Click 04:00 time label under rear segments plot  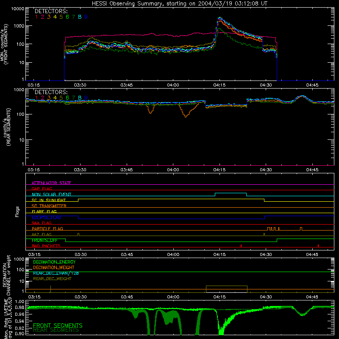tap(173, 170)
